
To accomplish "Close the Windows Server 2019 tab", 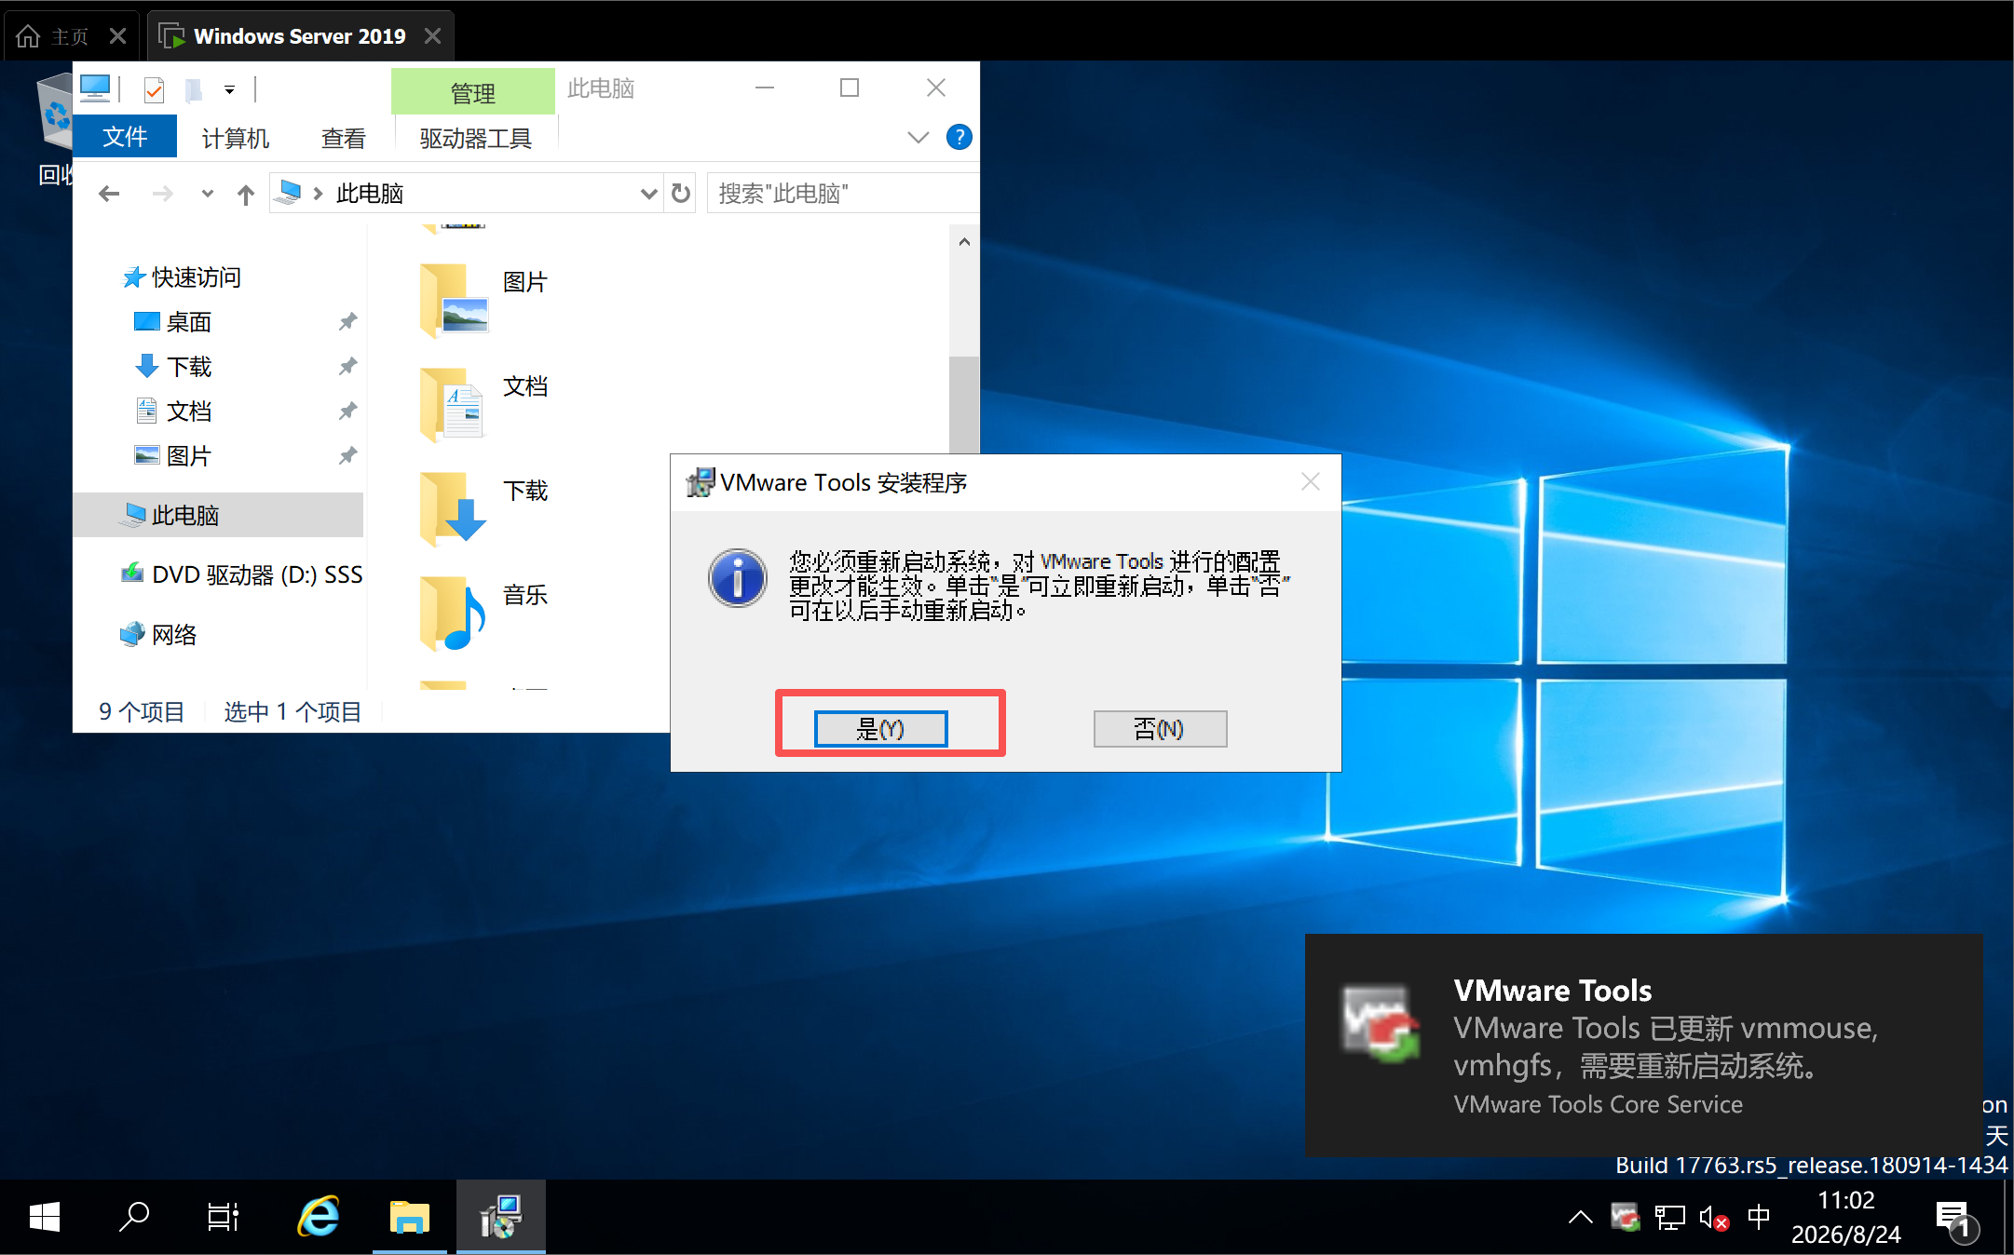I will click(x=433, y=36).
